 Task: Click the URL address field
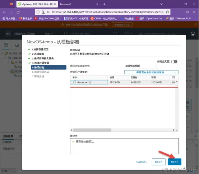108,12
